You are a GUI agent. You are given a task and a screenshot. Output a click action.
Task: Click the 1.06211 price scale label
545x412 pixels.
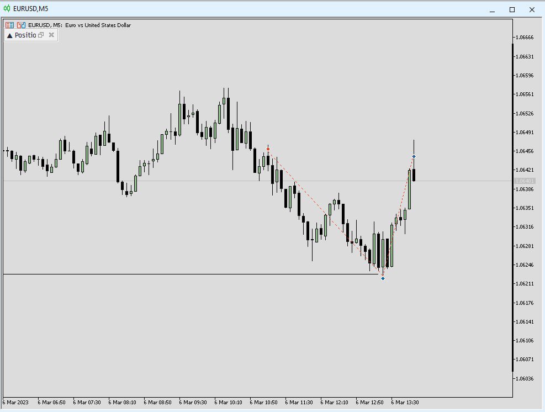[x=525, y=284]
